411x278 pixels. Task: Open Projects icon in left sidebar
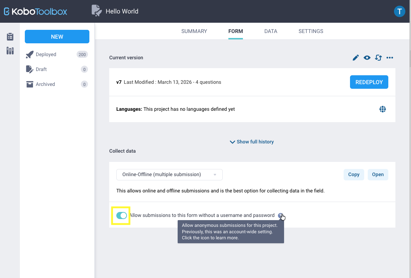click(10, 37)
